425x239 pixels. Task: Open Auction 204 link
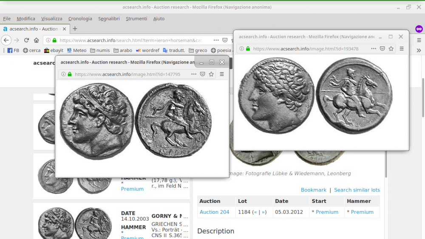pos(214,212)
